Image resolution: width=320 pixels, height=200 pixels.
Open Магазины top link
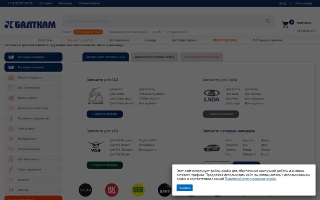65,3
